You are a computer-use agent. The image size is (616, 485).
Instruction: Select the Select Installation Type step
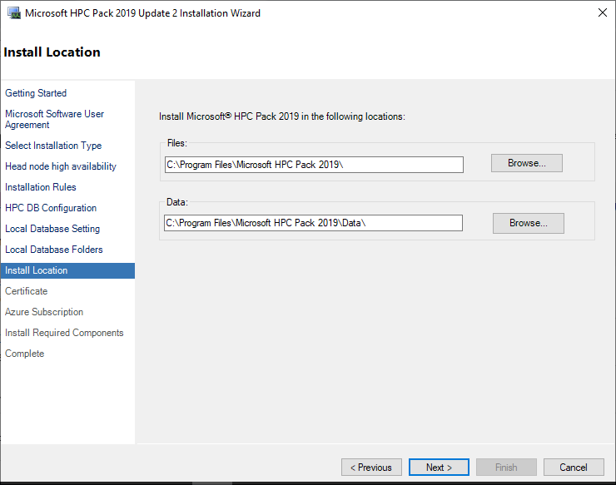(x=53, y=146)
